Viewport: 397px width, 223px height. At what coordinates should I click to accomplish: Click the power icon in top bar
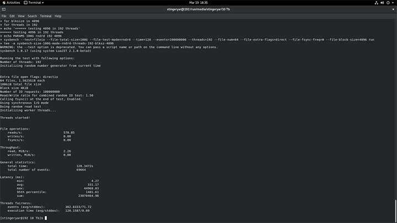tap(388, 3)
